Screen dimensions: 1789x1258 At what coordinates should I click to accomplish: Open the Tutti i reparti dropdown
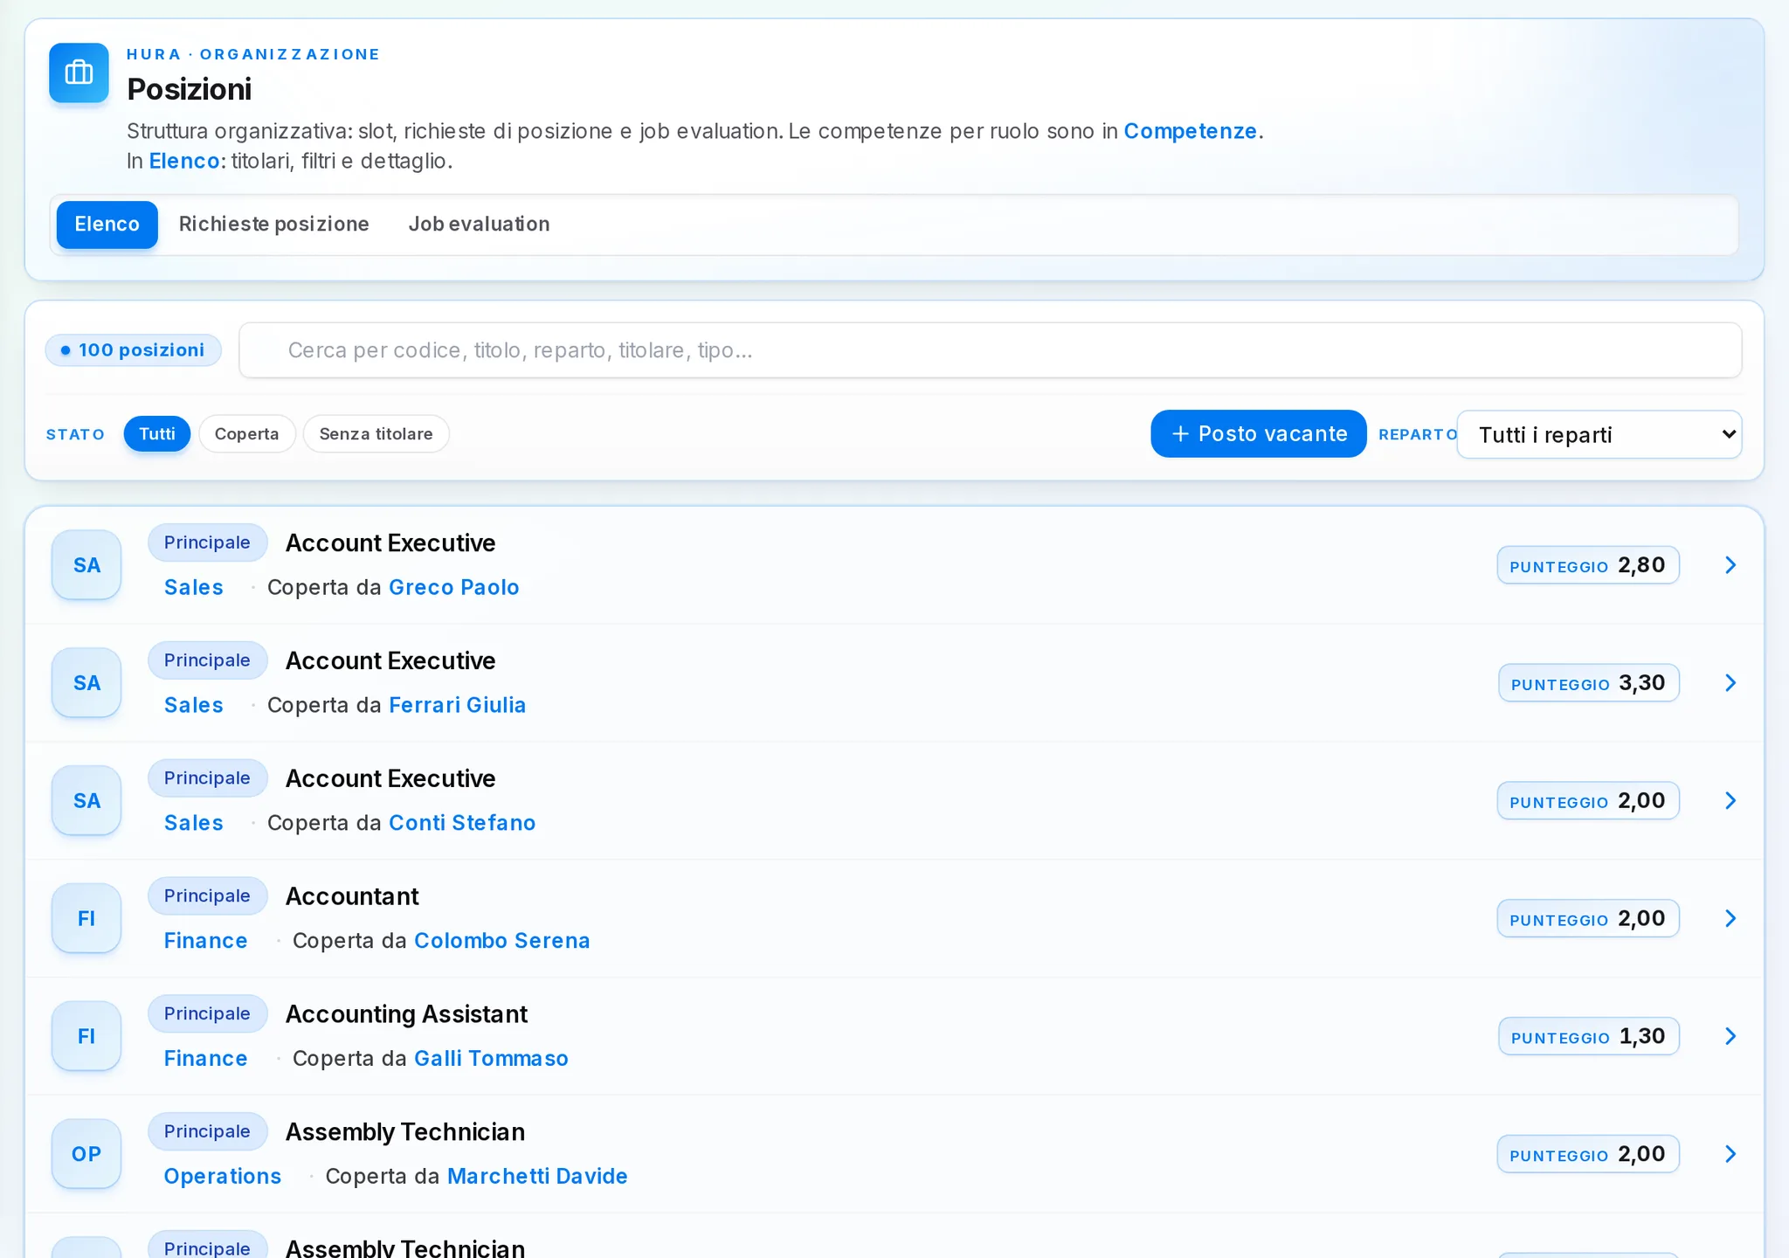1599,434
